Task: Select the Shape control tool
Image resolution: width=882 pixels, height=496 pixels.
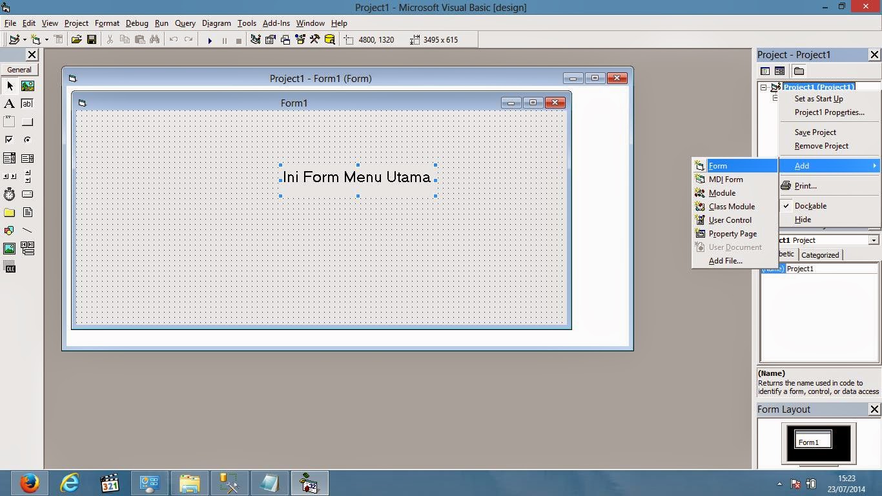Action: point(10,231)
